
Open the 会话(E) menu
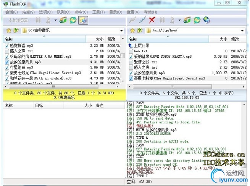(11, 12)
